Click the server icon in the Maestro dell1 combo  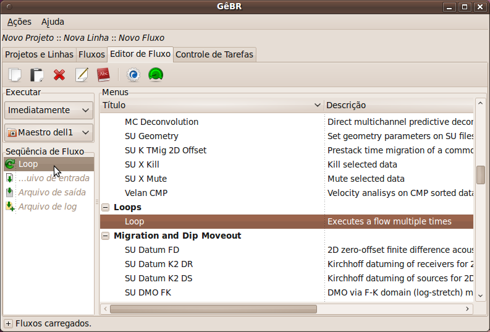click(12, 132)
